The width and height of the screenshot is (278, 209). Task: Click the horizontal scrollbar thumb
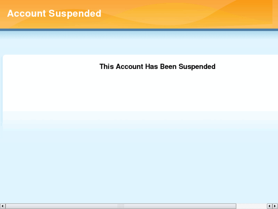point(121,206)
